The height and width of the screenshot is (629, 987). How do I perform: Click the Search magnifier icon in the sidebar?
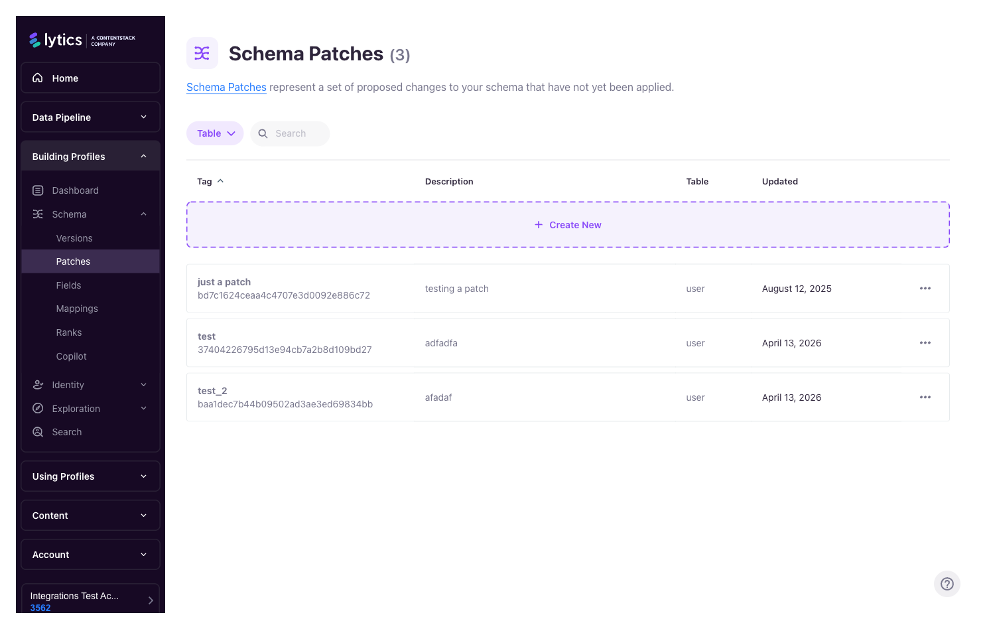(38, 432)
